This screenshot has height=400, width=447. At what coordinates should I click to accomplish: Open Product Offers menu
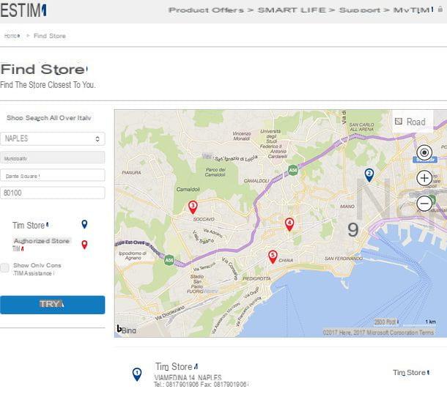pyautogui.click(x=206, y=10)
